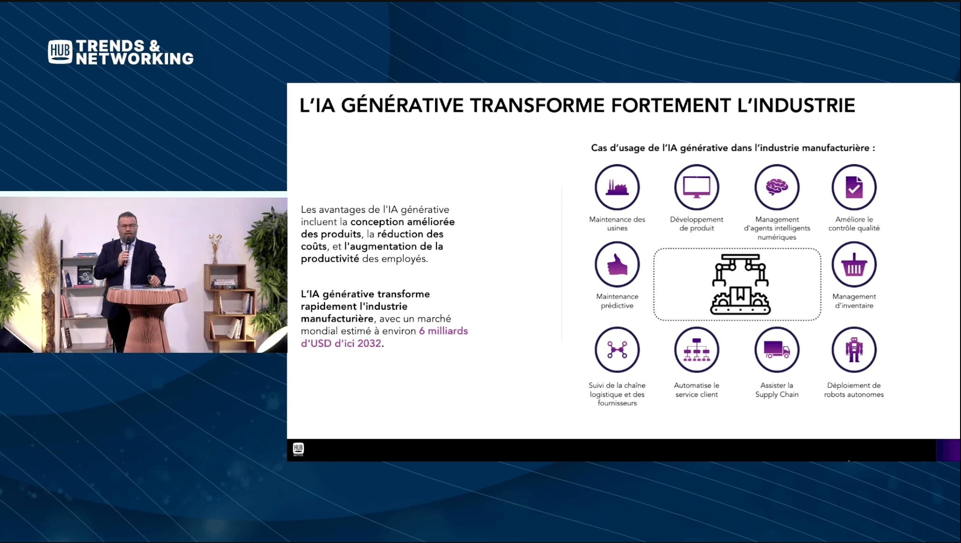Select the monitor icon for Développement de produit
The image size is (961, 543).
[696, 187]
